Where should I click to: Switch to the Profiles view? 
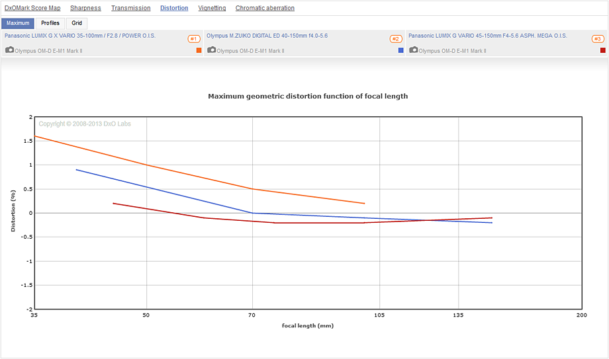50,23
